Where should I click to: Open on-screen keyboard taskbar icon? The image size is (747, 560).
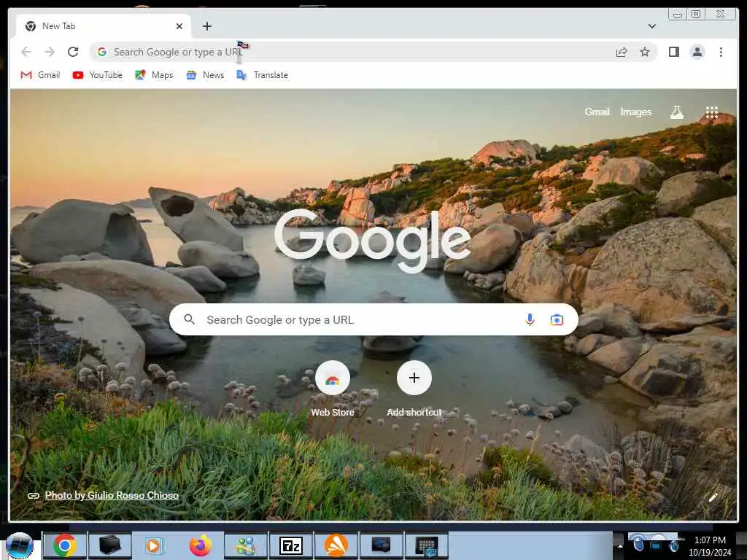point(426,545)
